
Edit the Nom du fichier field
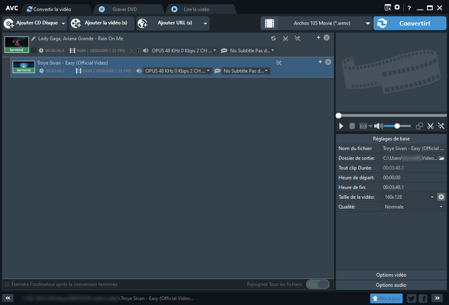(x=413, y=148)
